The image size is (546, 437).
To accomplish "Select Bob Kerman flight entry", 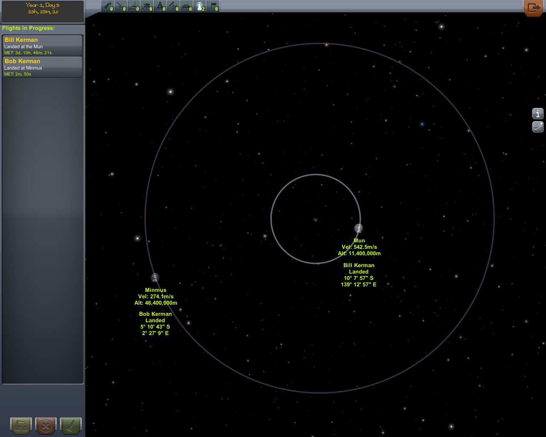I will click(42, 67).
